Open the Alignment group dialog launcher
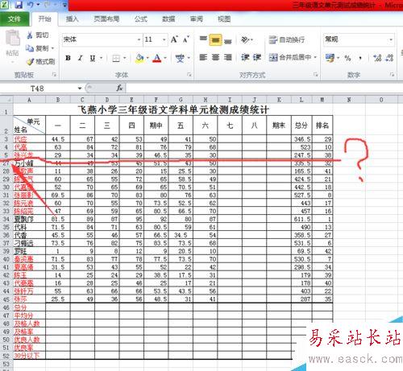The image size is (403, 371). coord(315,75)
